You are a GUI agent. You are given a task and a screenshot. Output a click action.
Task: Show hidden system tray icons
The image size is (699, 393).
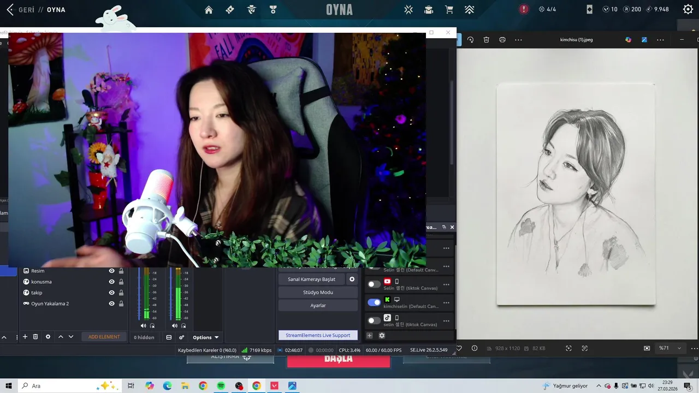coord(599,386)
